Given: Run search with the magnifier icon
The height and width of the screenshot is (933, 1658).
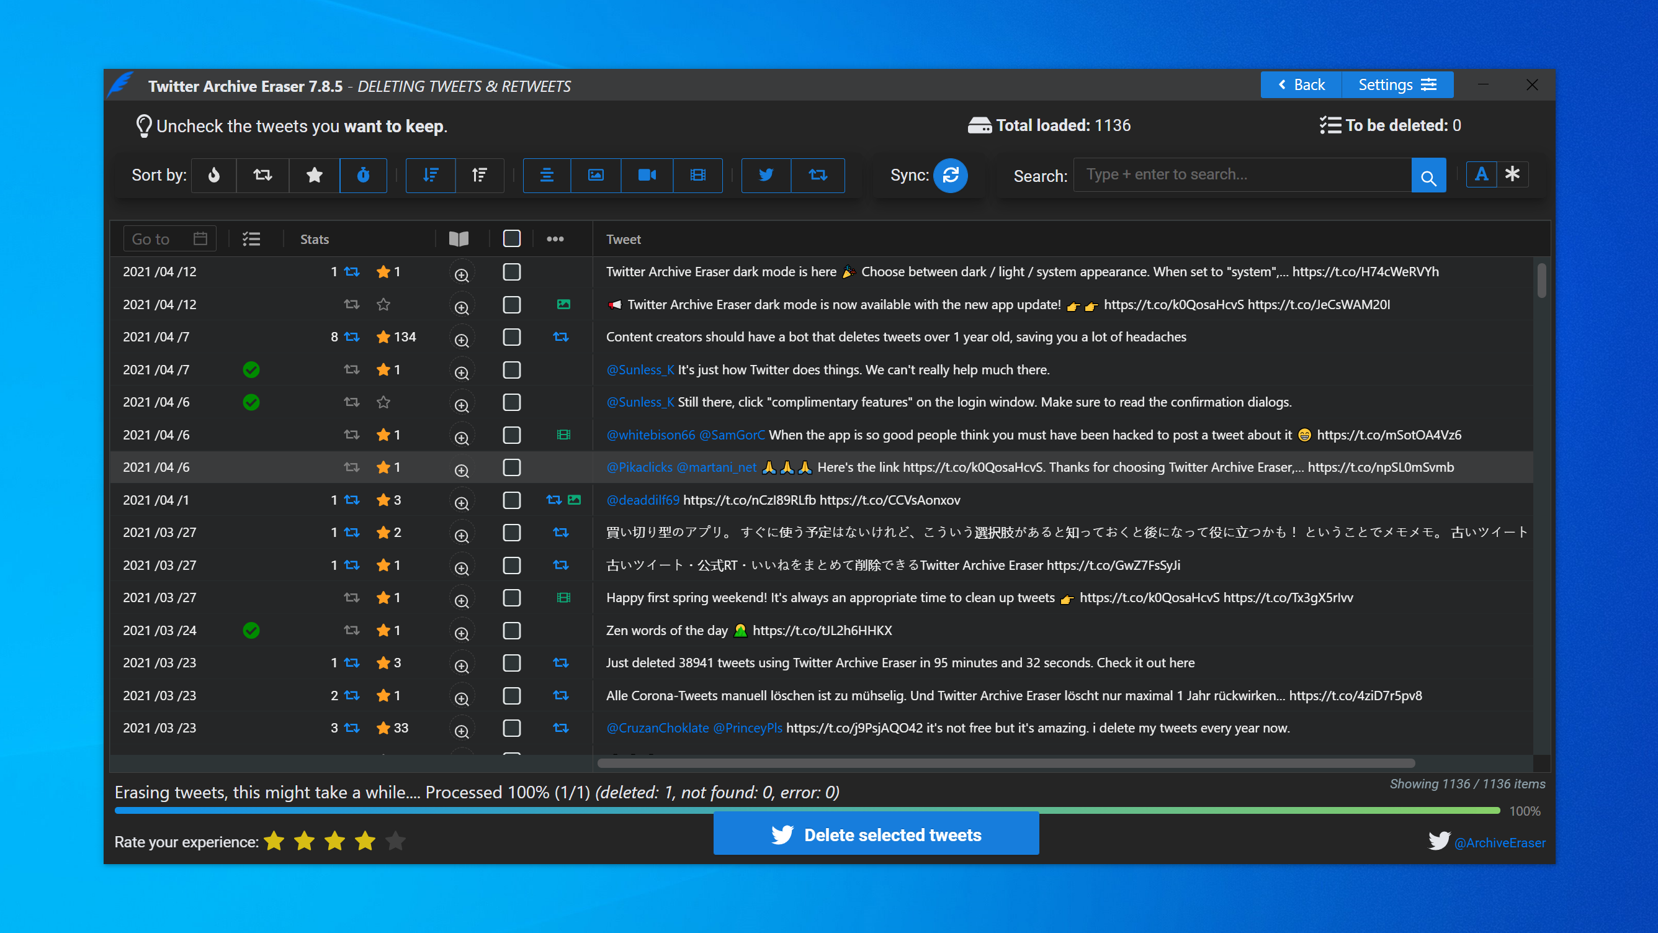Looking at the screenshot, I should (x=1428, y=174).
